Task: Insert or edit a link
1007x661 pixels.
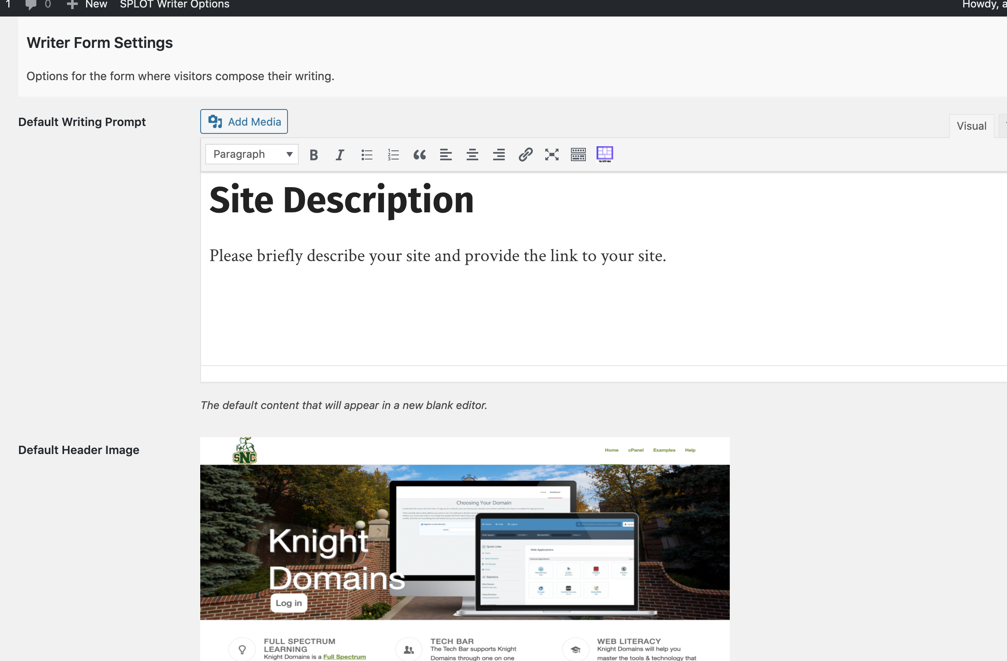Action: (x=525, y=155)
